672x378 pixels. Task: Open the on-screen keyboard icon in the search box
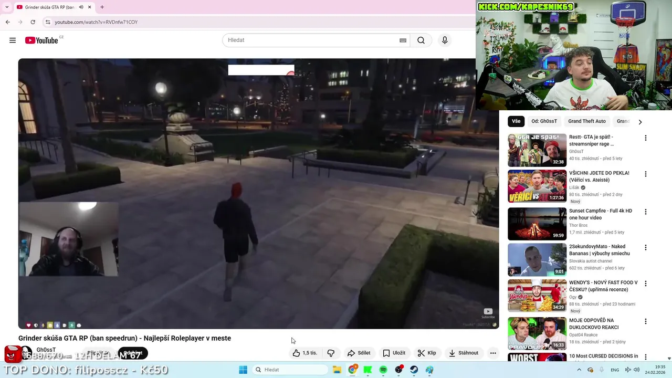coord(403,40)
